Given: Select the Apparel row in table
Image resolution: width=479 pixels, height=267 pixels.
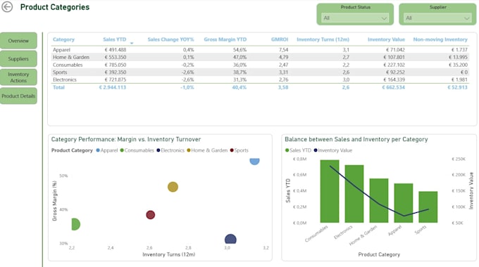Looking at the screenshot, I should point(260,50).
